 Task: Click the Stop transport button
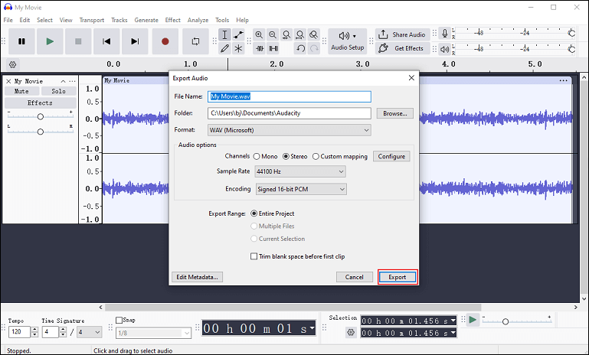point(78,41)
